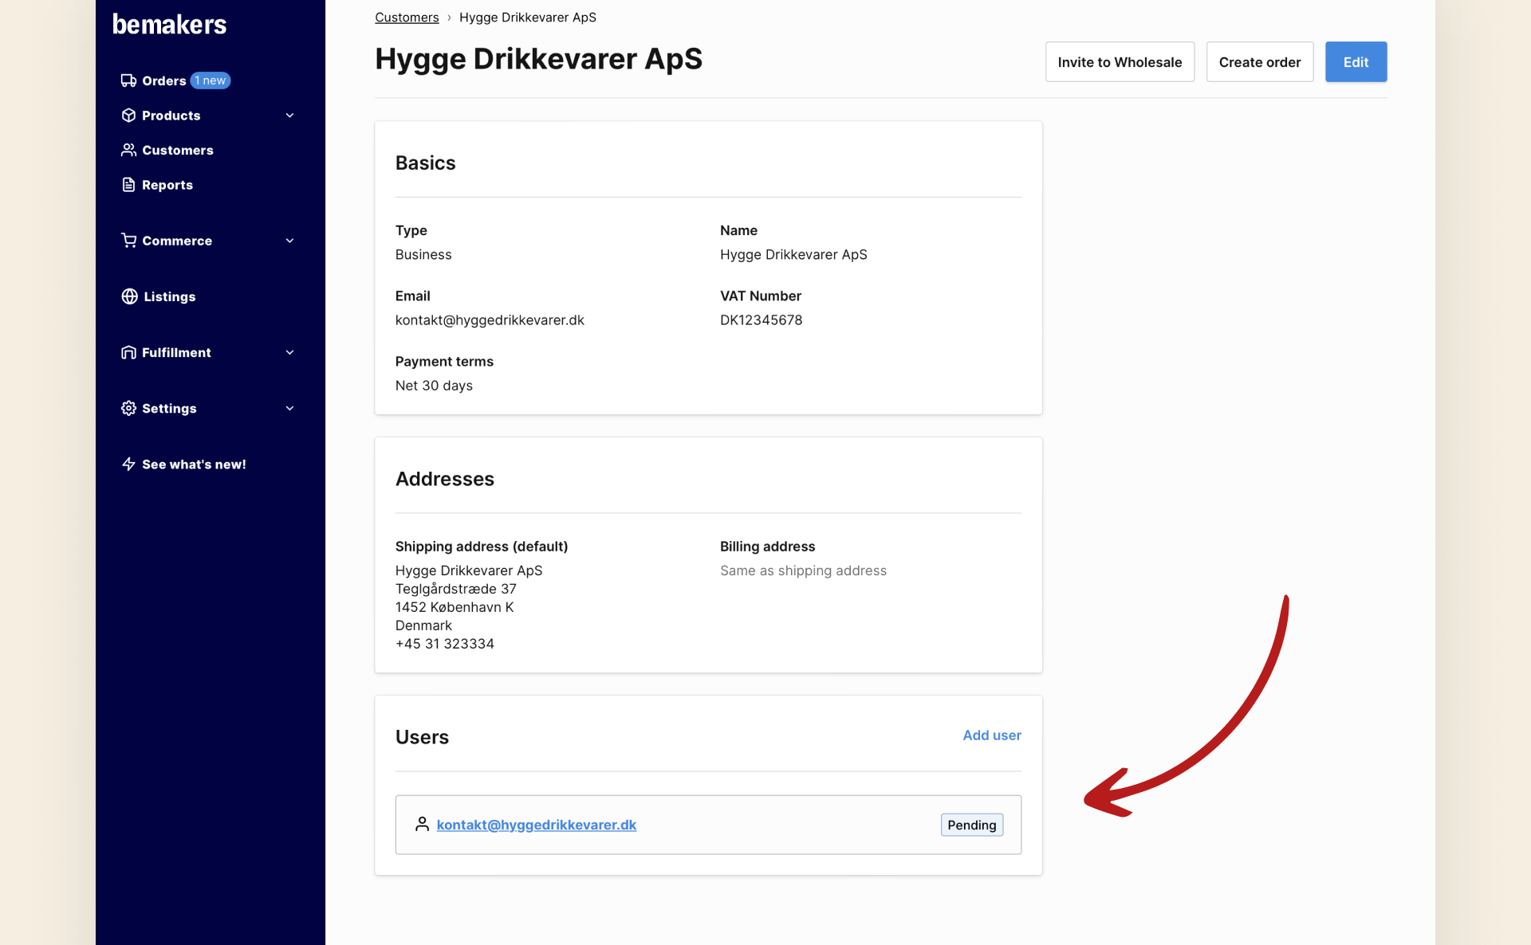The height and width of the screenshot is (945, 1531).
Task: Select the Basics email kontakt@hyggedrikkevarer.dk
Action: point(490,320)
